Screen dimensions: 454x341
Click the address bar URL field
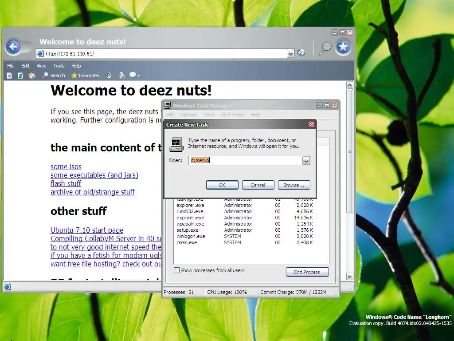pos(166,53)
